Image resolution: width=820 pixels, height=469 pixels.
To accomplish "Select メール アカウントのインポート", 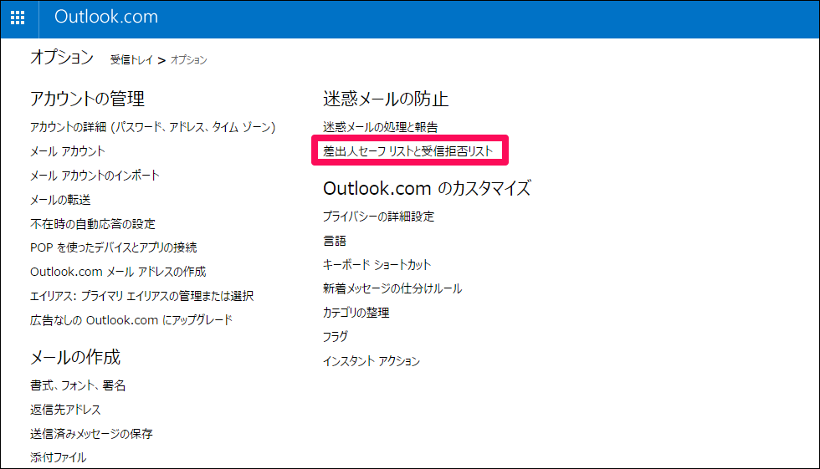I will (95, 176).
